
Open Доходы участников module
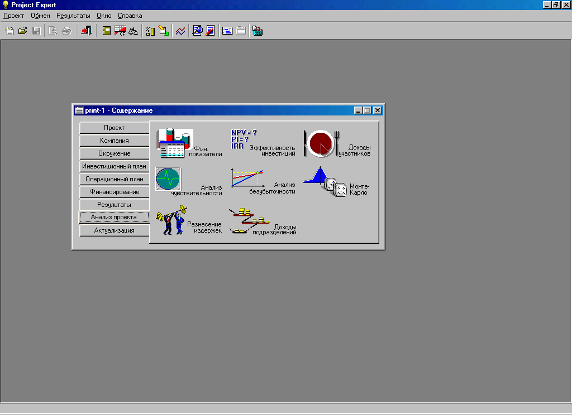pos(337,143)
